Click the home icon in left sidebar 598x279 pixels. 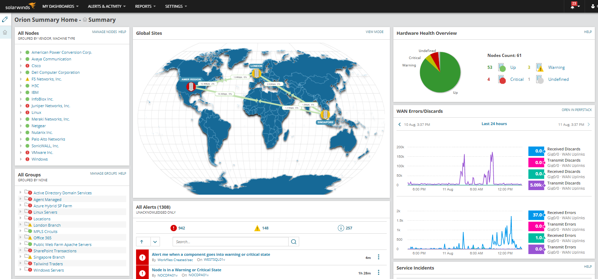tap(5, 32)
